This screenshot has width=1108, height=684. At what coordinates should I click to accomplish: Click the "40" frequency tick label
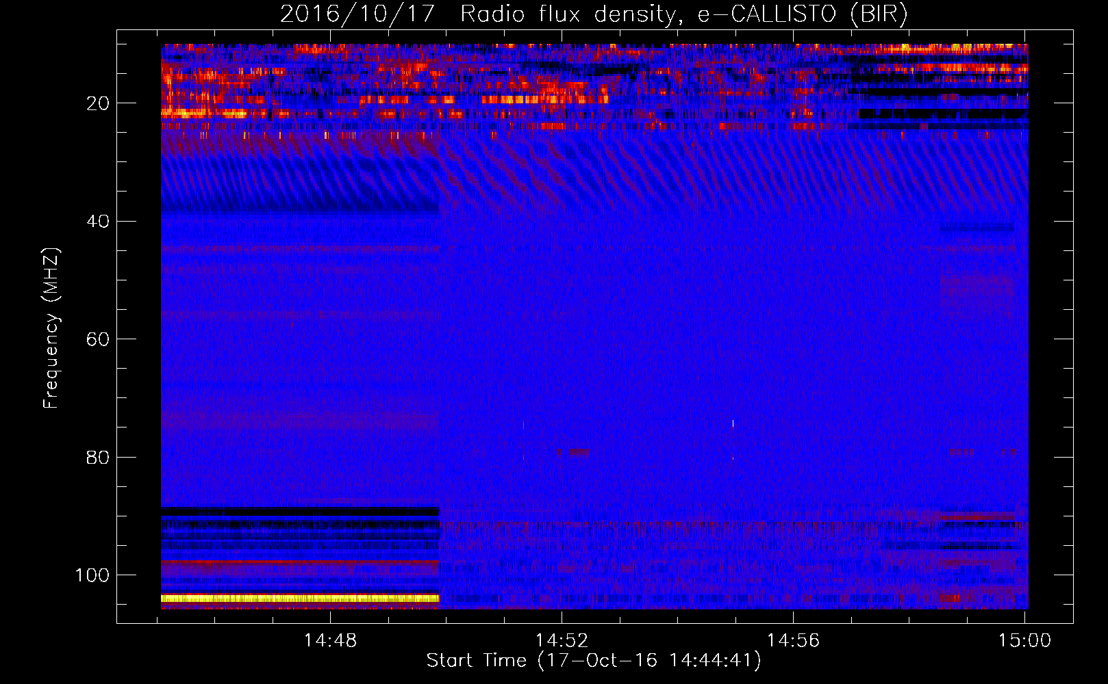(98, 222)
